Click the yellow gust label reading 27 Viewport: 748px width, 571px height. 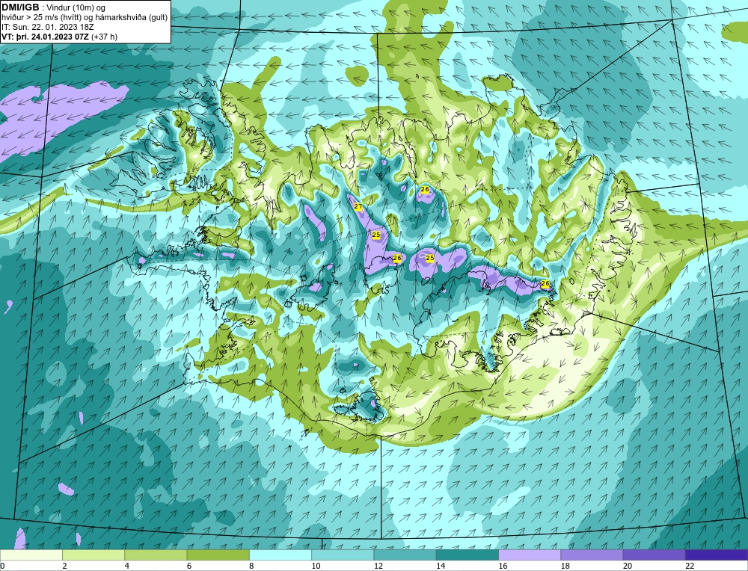[358, 206]
